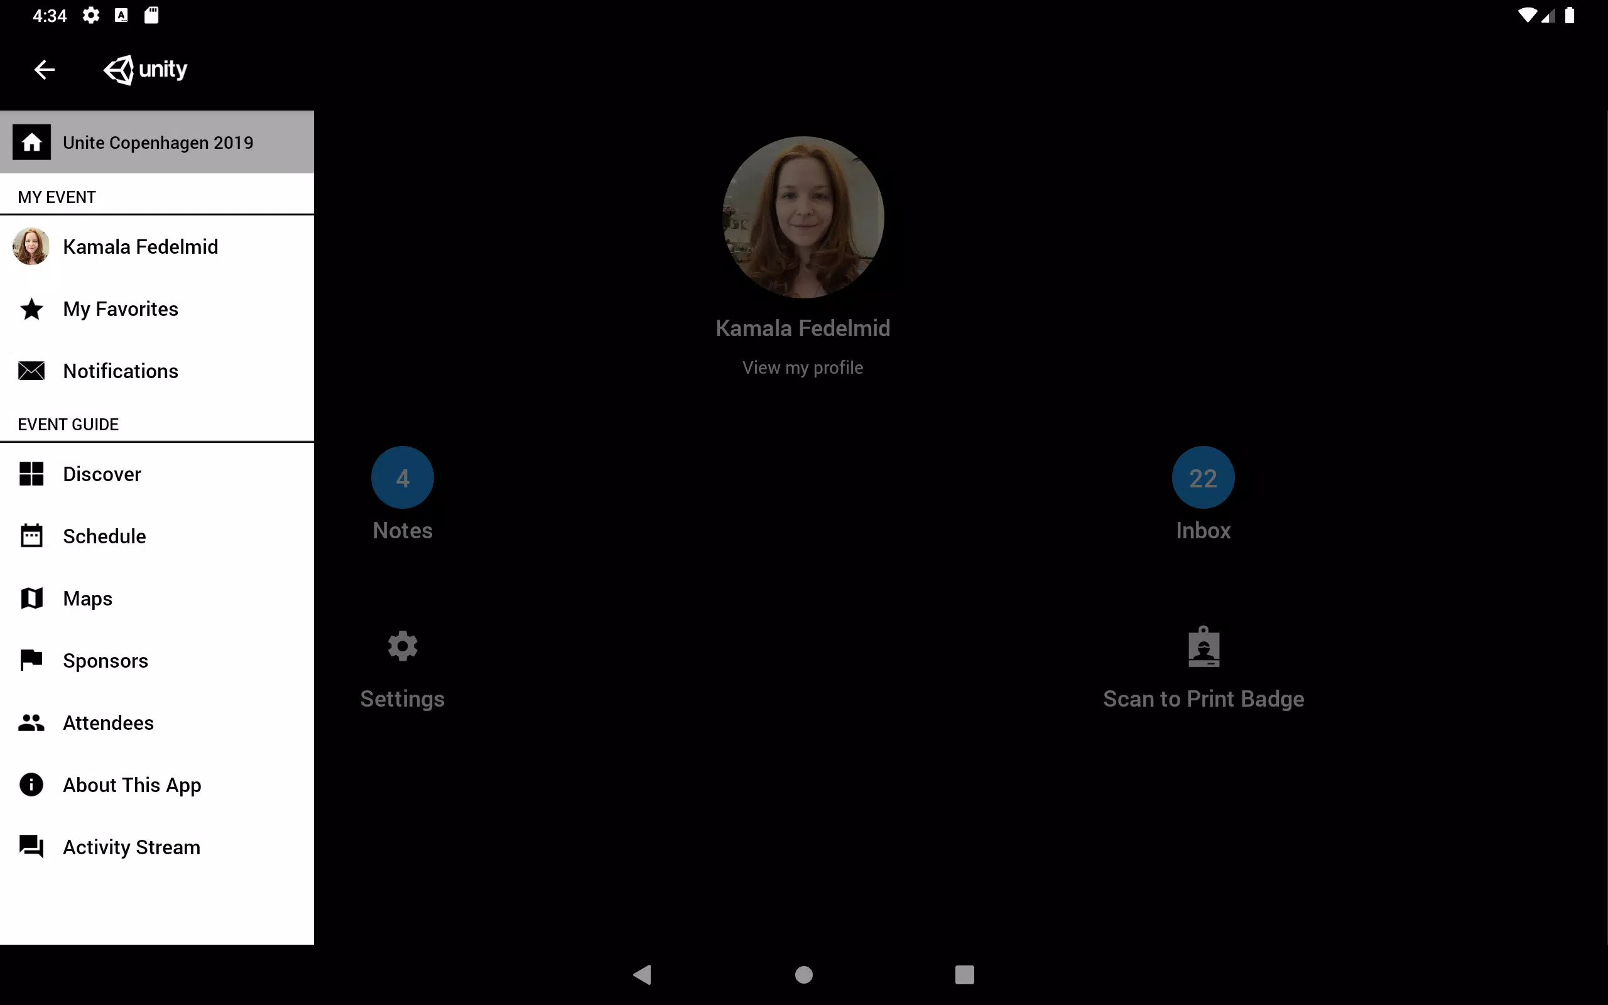
Task: Tap the Android back navigation button
Action: (x=643, y=975)
